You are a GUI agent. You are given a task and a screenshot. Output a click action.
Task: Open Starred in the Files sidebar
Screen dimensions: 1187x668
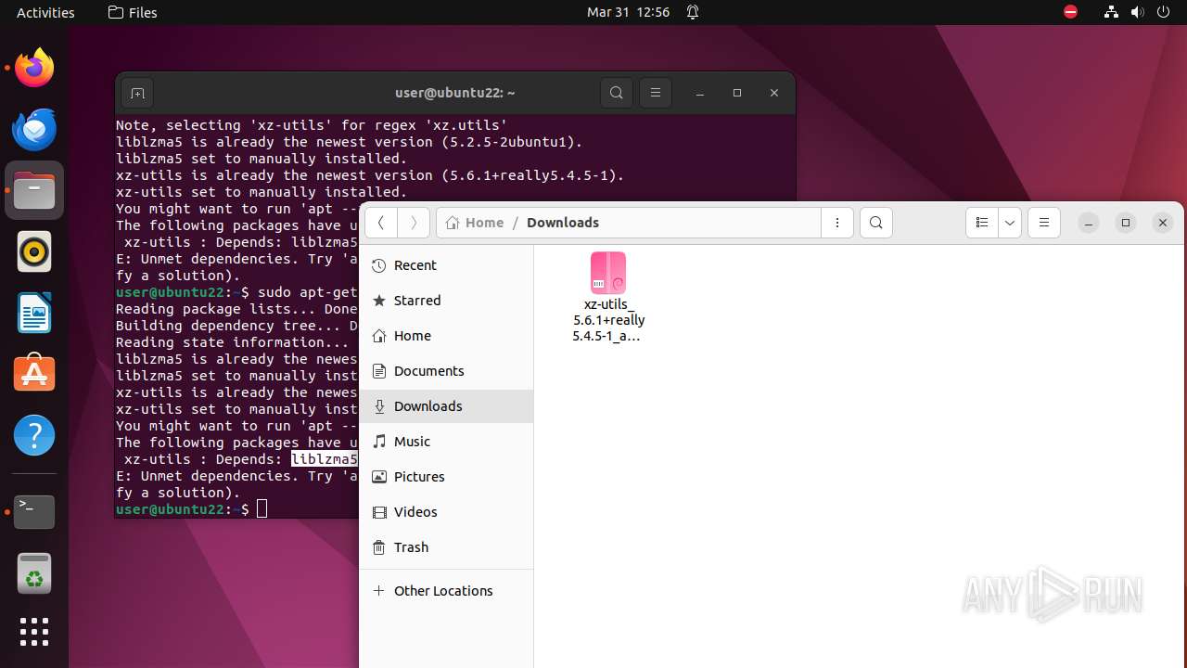pyautogui.click(x=446, y=301)
